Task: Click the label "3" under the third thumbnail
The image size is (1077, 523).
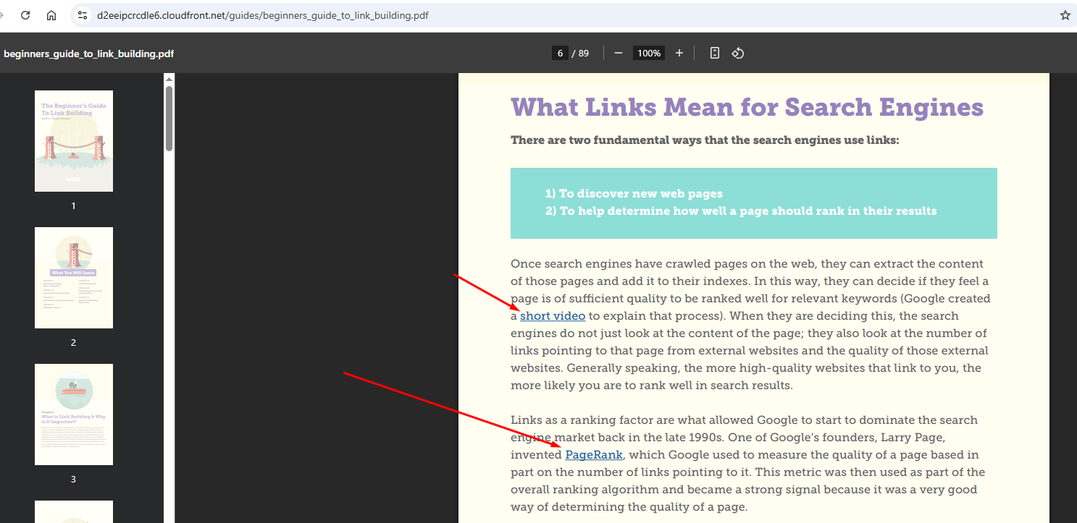Action: click(73, 480)
